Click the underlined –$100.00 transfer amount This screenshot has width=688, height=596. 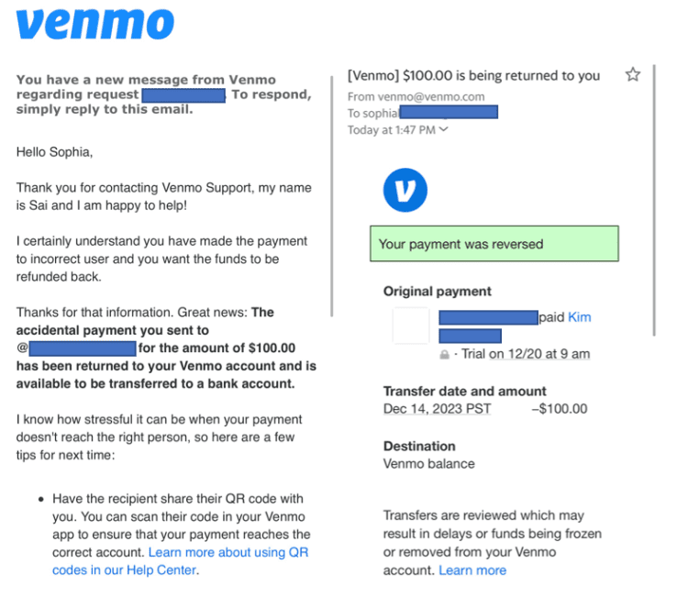pos(559,409)
